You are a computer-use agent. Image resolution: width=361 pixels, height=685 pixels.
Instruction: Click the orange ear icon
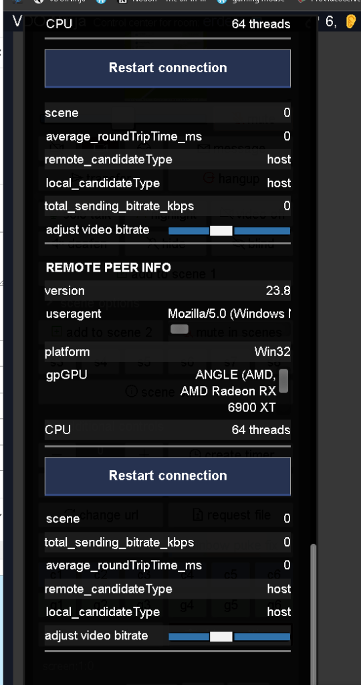350,21
